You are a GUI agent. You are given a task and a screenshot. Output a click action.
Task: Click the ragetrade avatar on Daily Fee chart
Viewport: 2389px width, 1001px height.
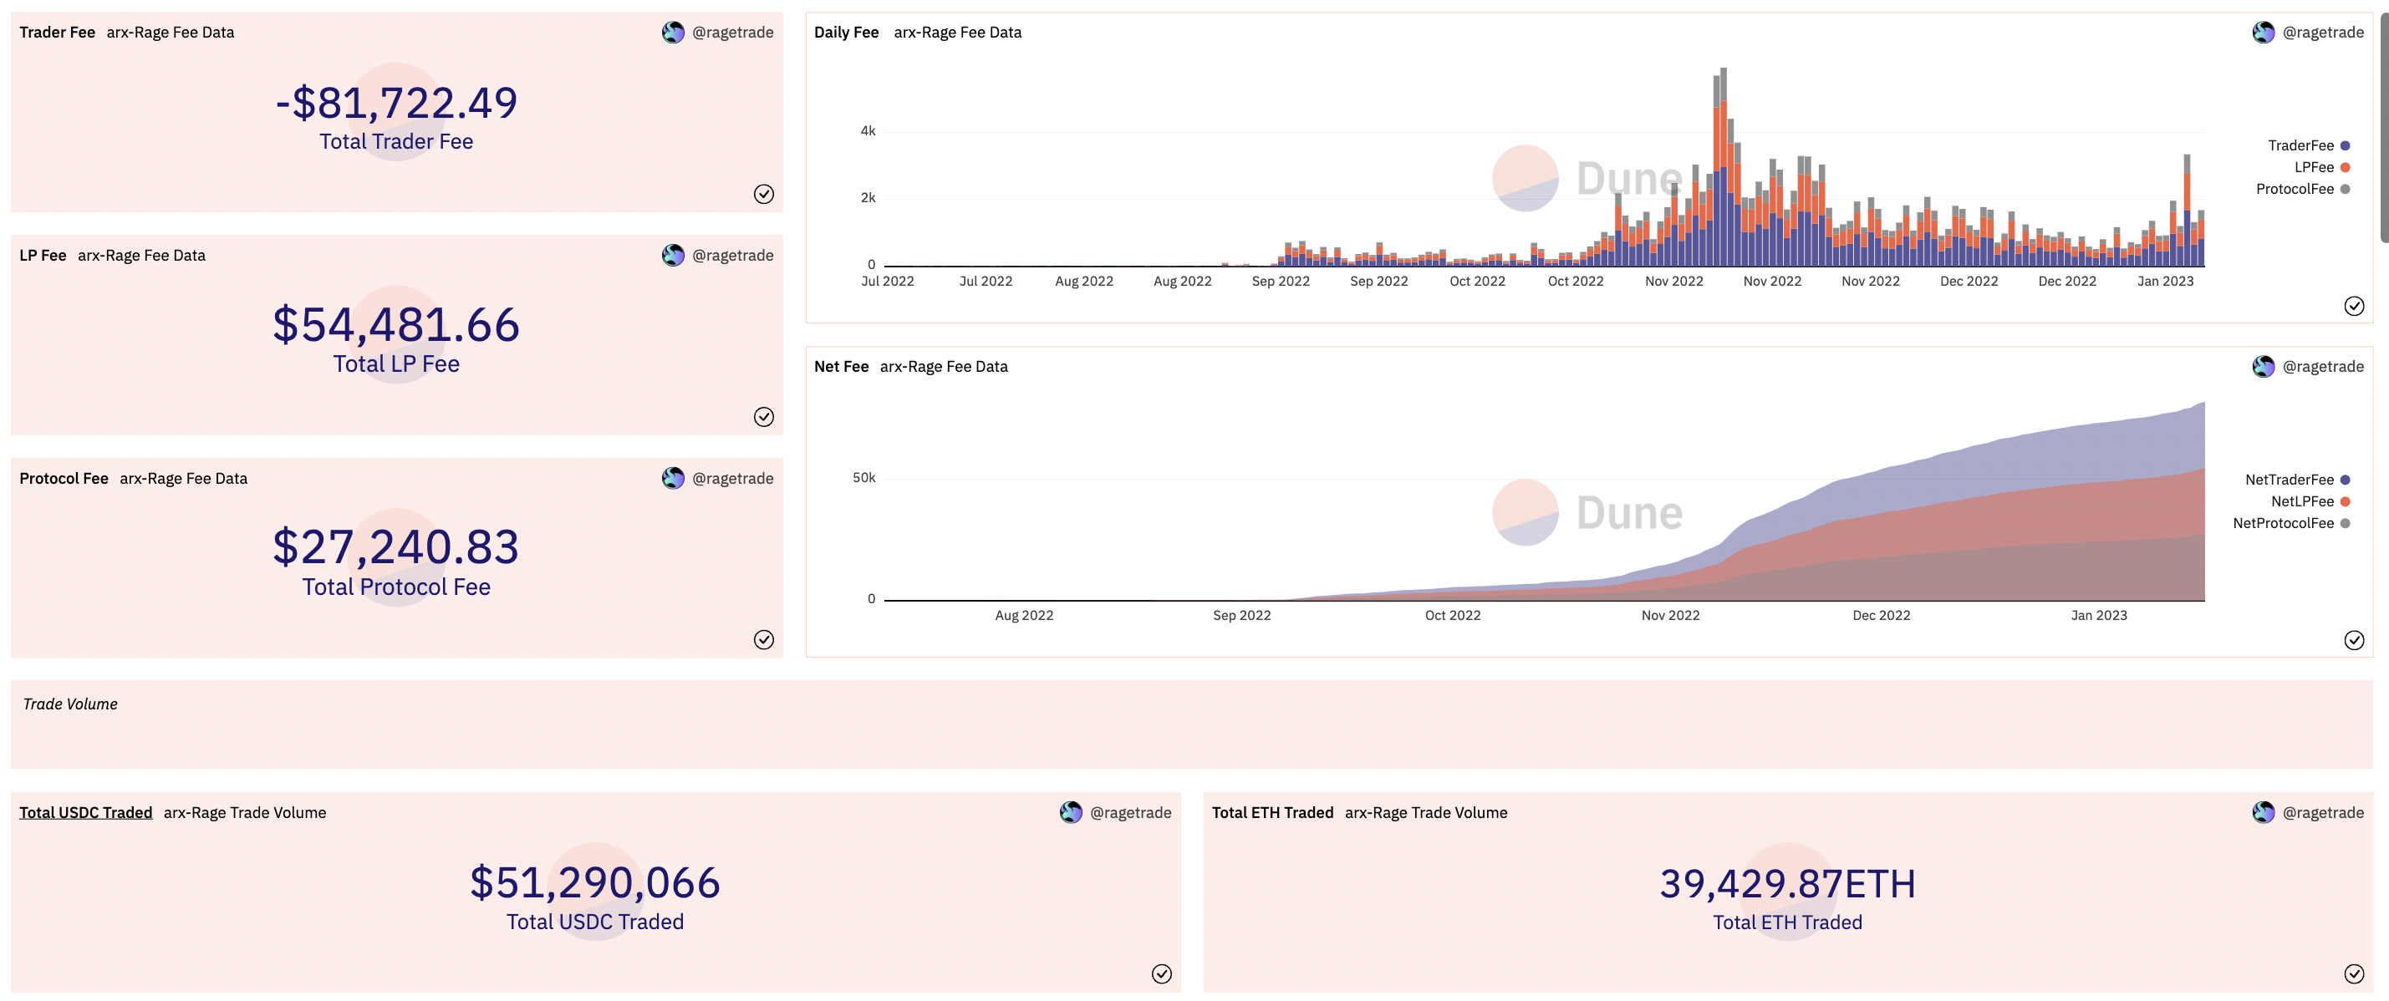pos(2264,33)
